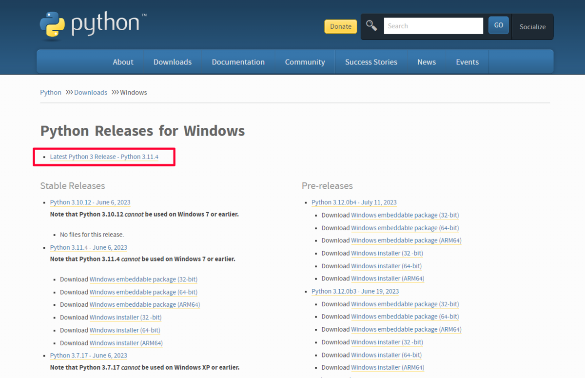585x378 pixels.
Task: Open Python 3.7.17 - June 6, 2023 link
Action: coord(89,355)
